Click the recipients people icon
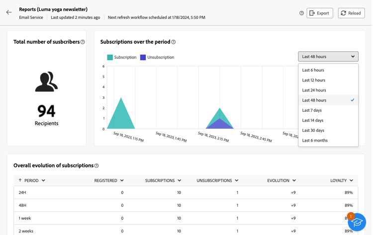 [x=46, y=81]
